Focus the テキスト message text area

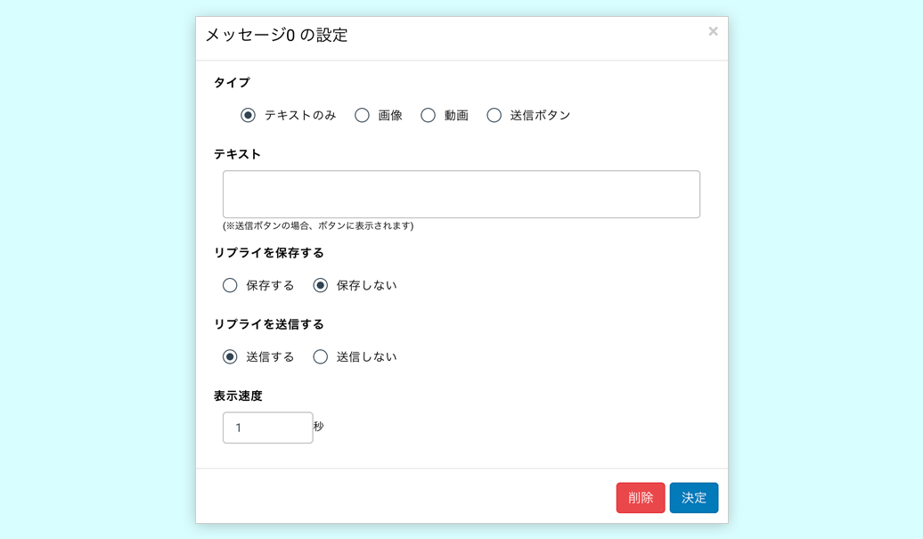click(x=461, y=194)
